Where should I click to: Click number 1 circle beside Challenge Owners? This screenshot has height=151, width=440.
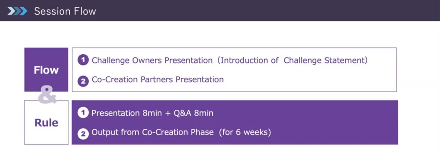tap(83, 60)
